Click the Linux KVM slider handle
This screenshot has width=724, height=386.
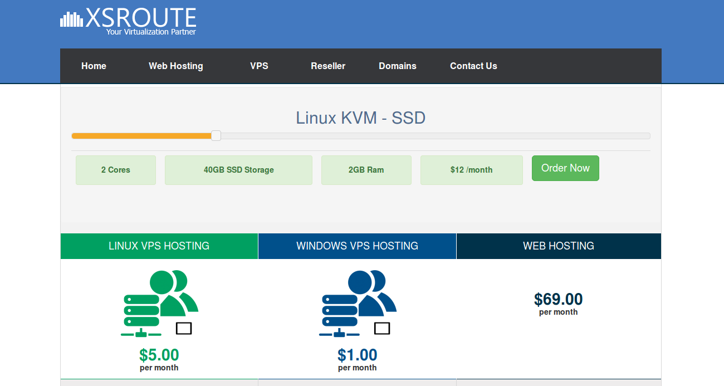(x=216, y=135)
